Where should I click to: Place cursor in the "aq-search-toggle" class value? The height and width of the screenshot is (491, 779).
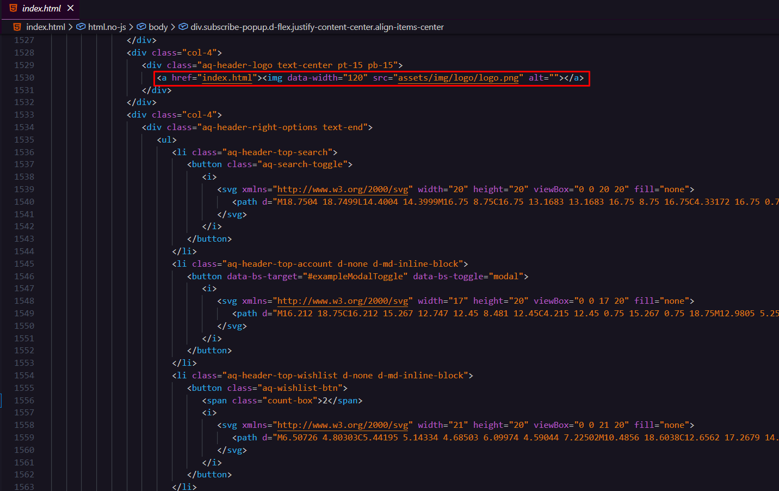click(x=302, y=164)
